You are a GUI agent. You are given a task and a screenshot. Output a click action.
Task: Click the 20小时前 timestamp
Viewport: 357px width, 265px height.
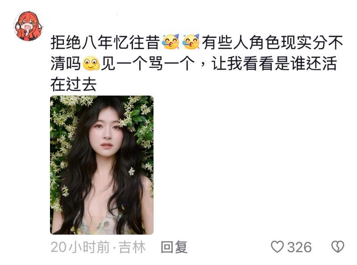pos(80,247)
